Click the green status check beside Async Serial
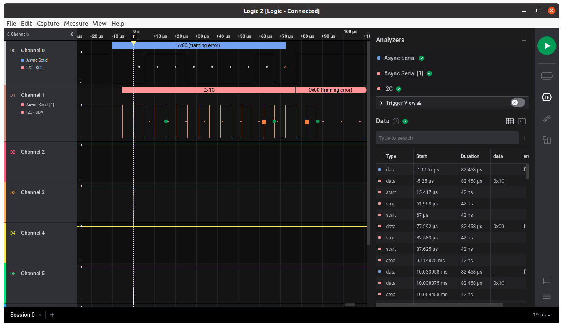The width and height of the screenshot is (563, 327). [421, 58]
